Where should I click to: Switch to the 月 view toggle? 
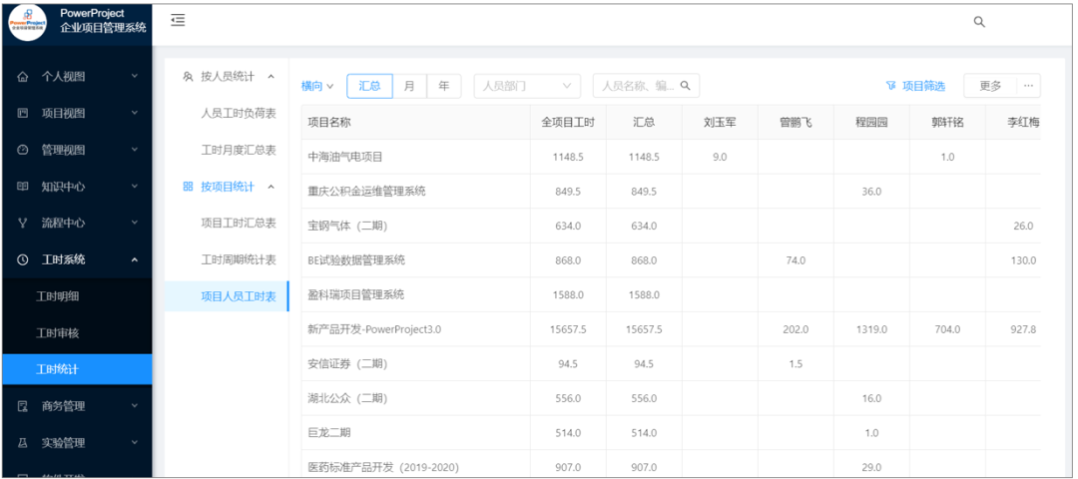point(409,86)
